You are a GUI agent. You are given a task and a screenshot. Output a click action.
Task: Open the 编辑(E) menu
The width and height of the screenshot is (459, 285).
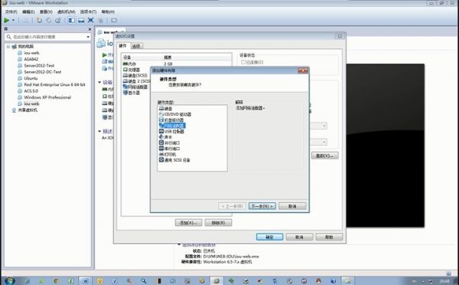[x=28, y=11]
